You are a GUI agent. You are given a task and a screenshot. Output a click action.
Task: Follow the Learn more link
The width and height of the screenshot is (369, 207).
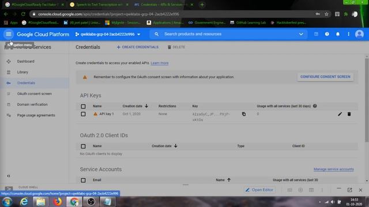[x=160, y=63]
